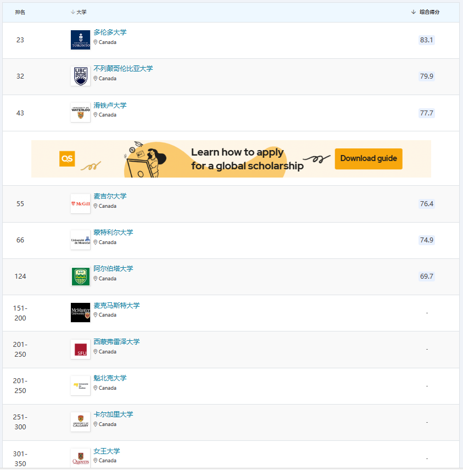Screen dimensions: 463x470
Task: Open the University of Waterloo logo
Action: pos(80,112)
